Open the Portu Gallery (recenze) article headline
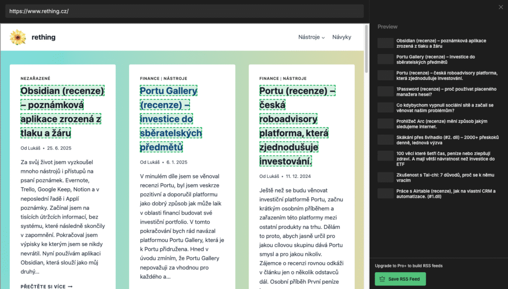 pyautogui.click(x=171, y=119)
